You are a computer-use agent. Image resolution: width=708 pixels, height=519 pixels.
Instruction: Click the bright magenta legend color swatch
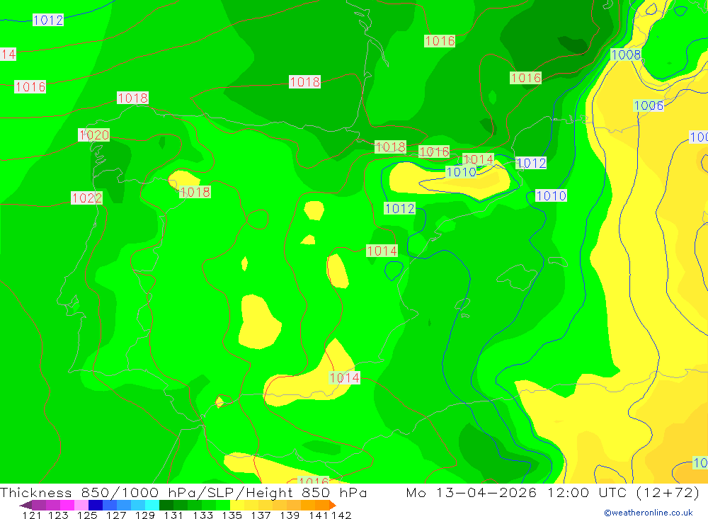point(67,505)
